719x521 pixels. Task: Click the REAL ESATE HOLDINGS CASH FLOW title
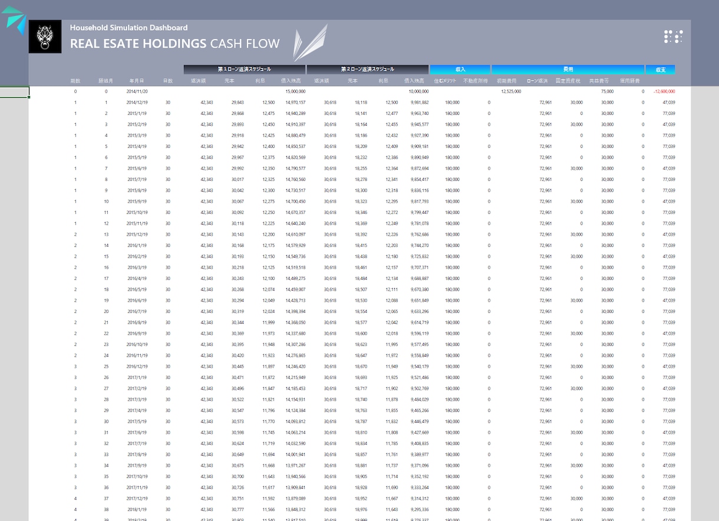(x=175, y=44)
